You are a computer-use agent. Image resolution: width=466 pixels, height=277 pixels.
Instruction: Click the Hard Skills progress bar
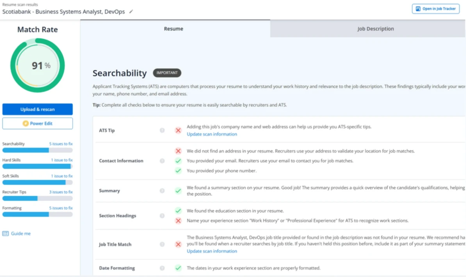click(x=37, y=166)
